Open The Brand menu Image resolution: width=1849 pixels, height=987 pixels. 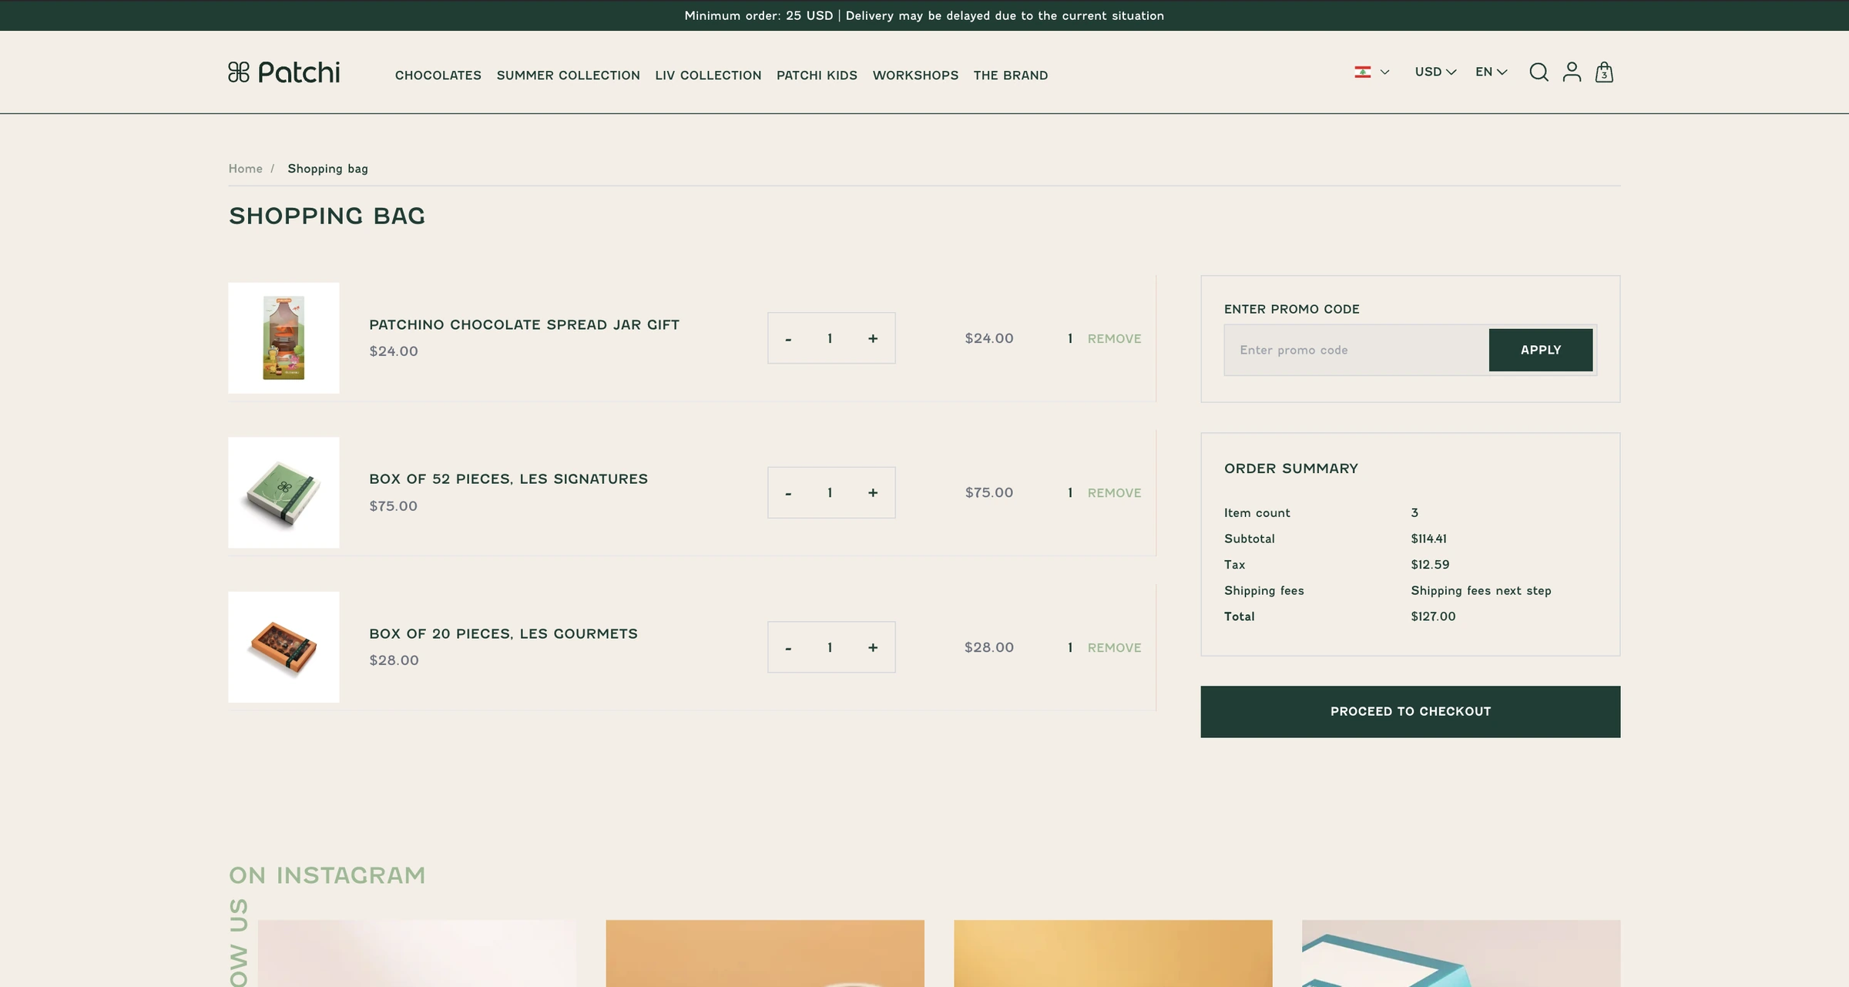[1011, 76]
